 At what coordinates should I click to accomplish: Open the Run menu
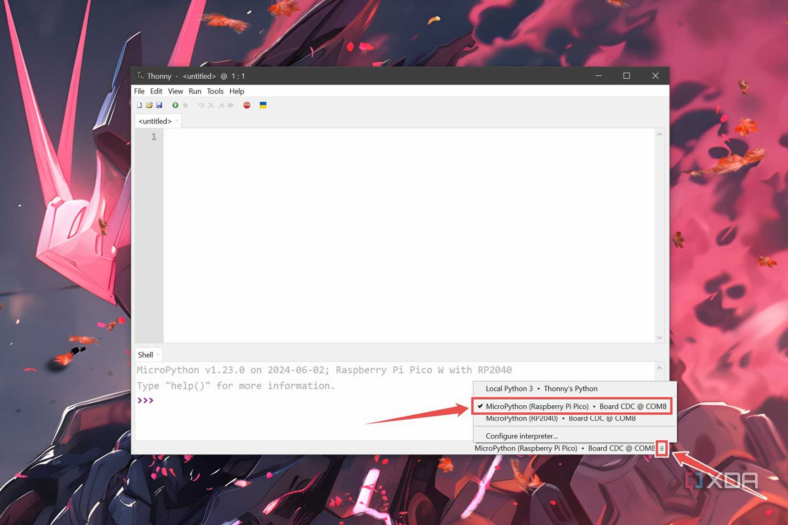click(x=195, y=91)
